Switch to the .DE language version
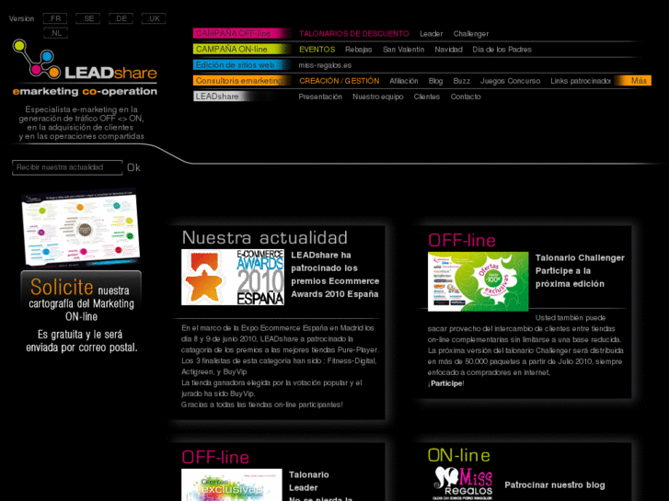This screenshot has height=501, width=669. [x=121, y=18]
